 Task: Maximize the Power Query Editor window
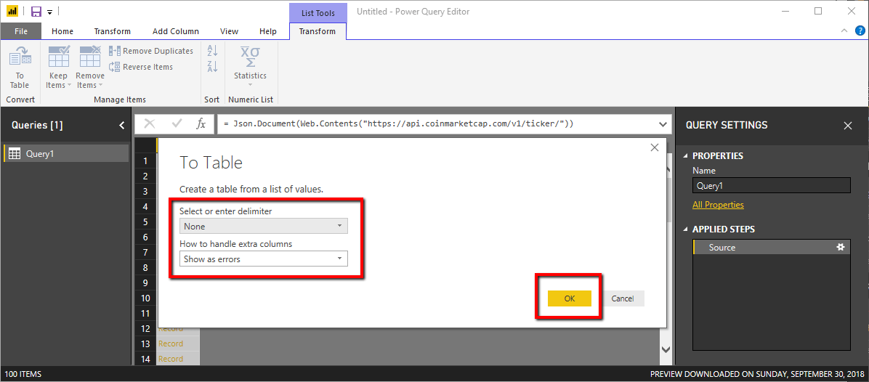(x=818, y=11)
